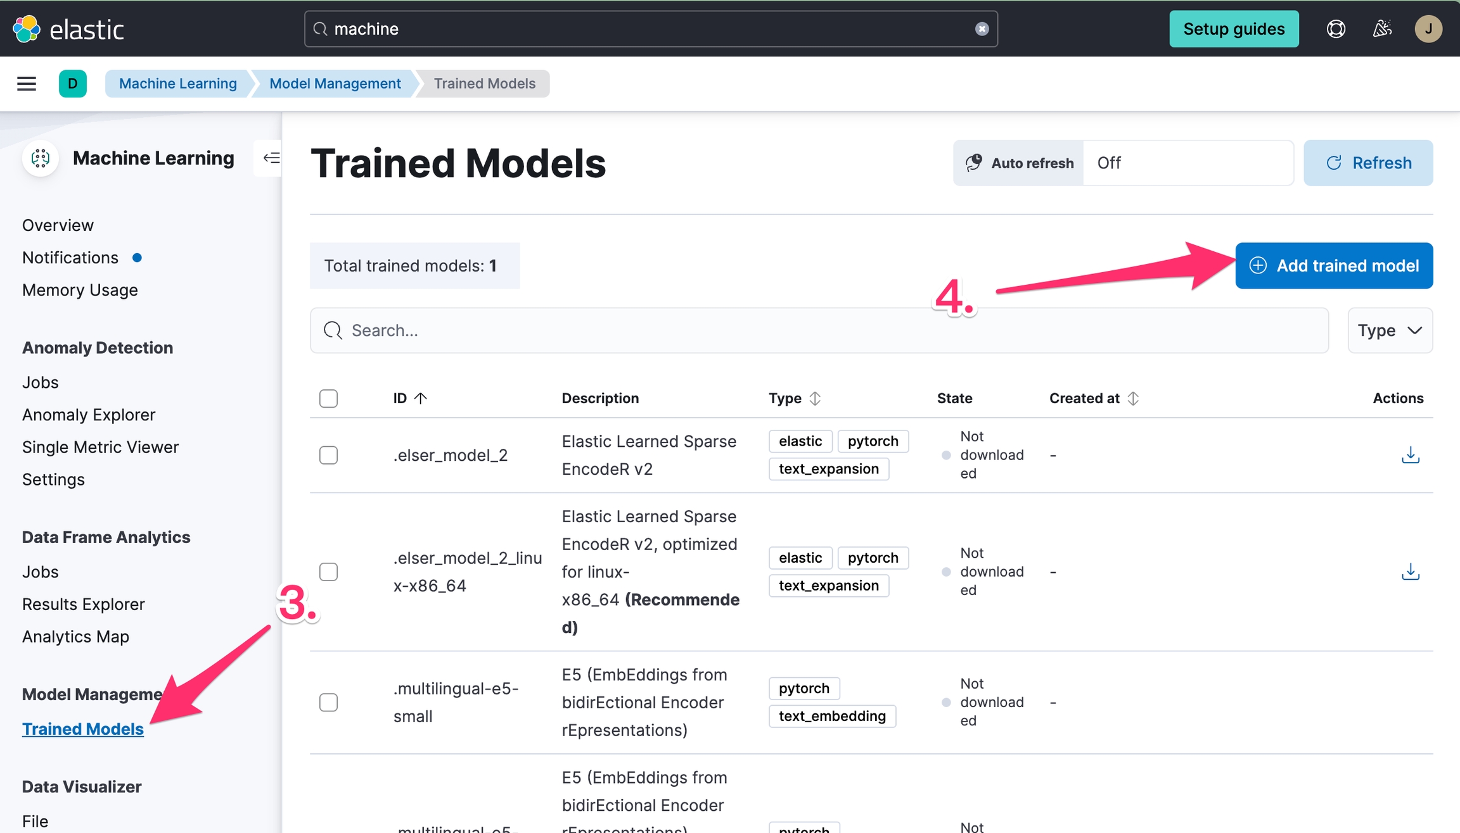Viewport: 1460px width, 833px height.
Task: Clear the global search field text
Action: [982, 29]
